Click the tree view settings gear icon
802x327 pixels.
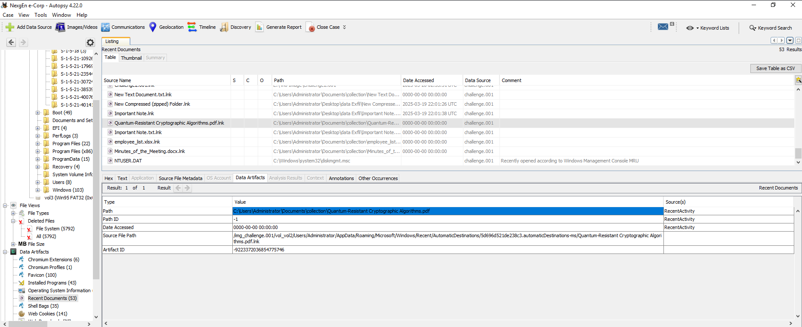(90, 43)
